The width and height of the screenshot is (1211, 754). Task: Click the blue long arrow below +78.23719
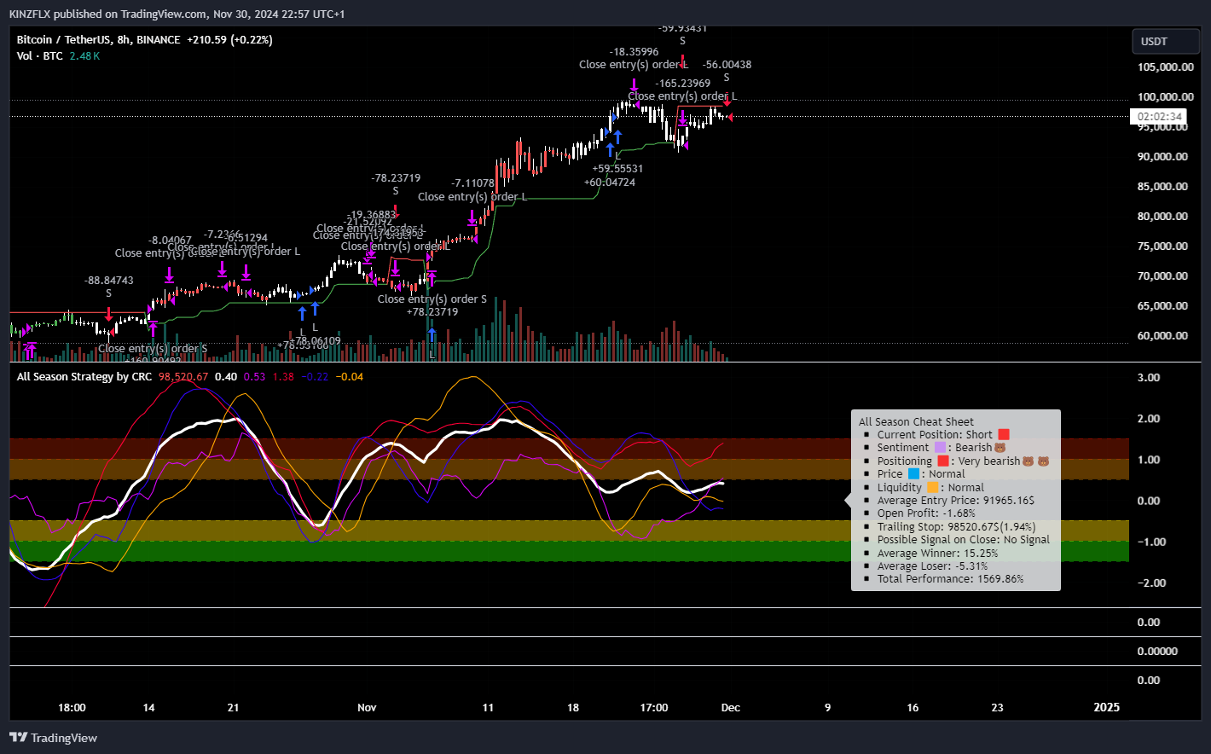click(432, 334)
